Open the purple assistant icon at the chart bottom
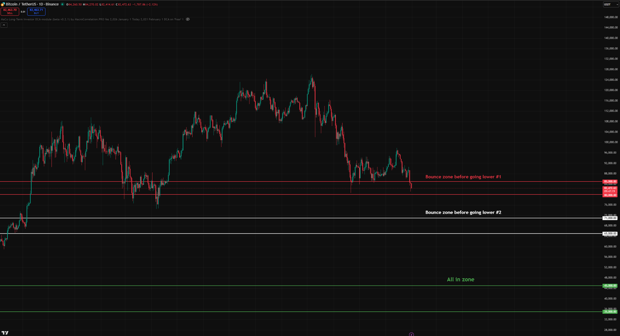 click(412, 334)
